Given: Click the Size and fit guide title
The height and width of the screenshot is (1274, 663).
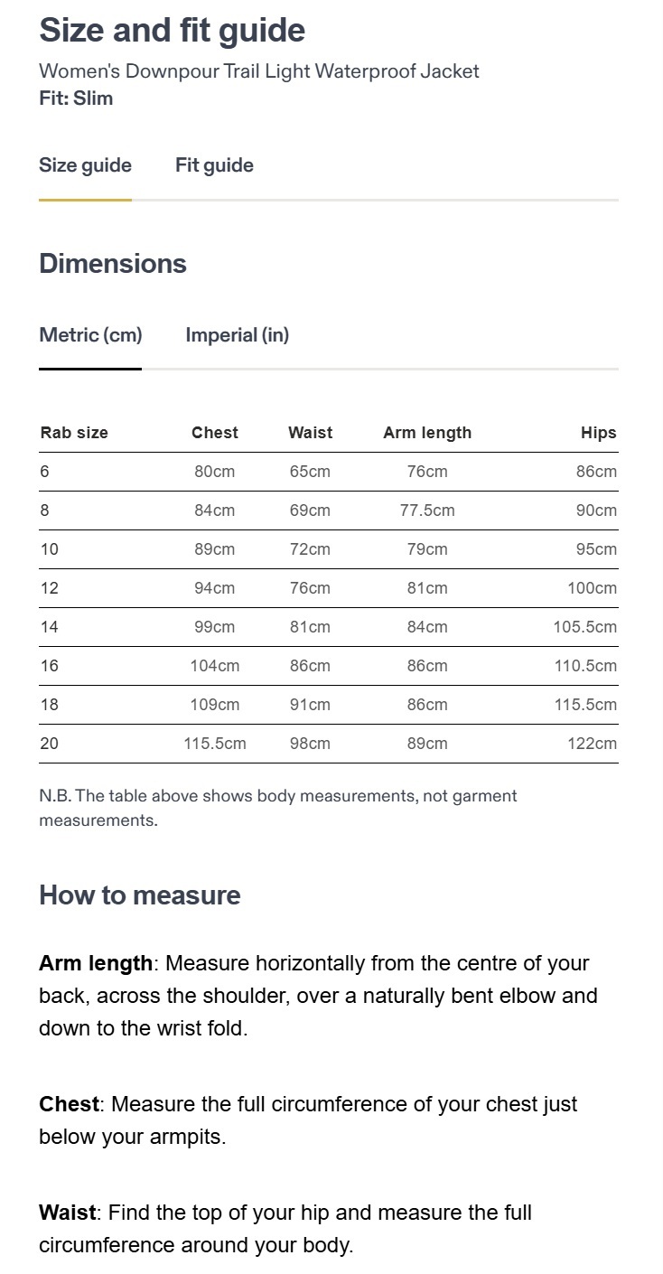Looking at the screenshot, I should (172, 31).
